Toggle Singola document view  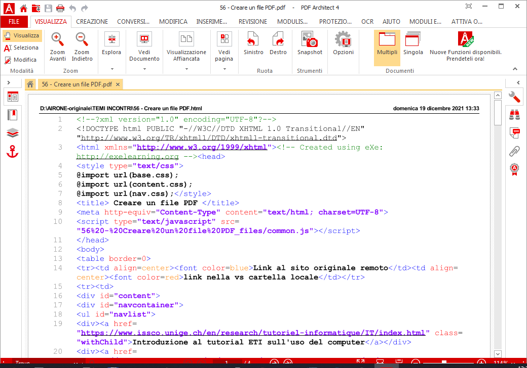click(412, 43)
